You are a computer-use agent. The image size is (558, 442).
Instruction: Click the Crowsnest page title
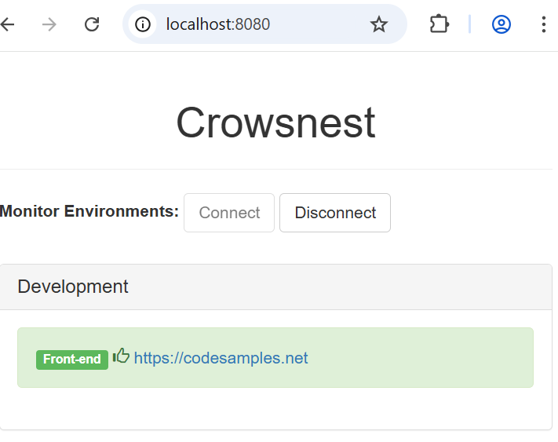point(275,123)
